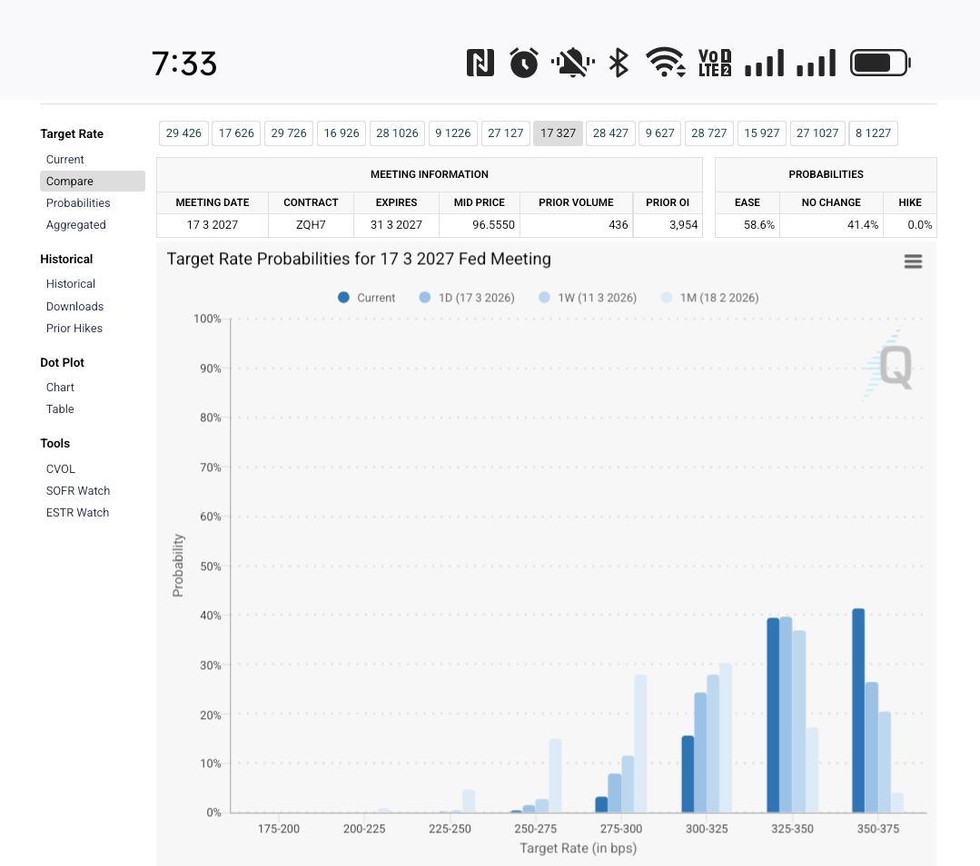The image size is (980, 866).
Task: Tap the alarm clock status icon
Action: tap(524, 63)
